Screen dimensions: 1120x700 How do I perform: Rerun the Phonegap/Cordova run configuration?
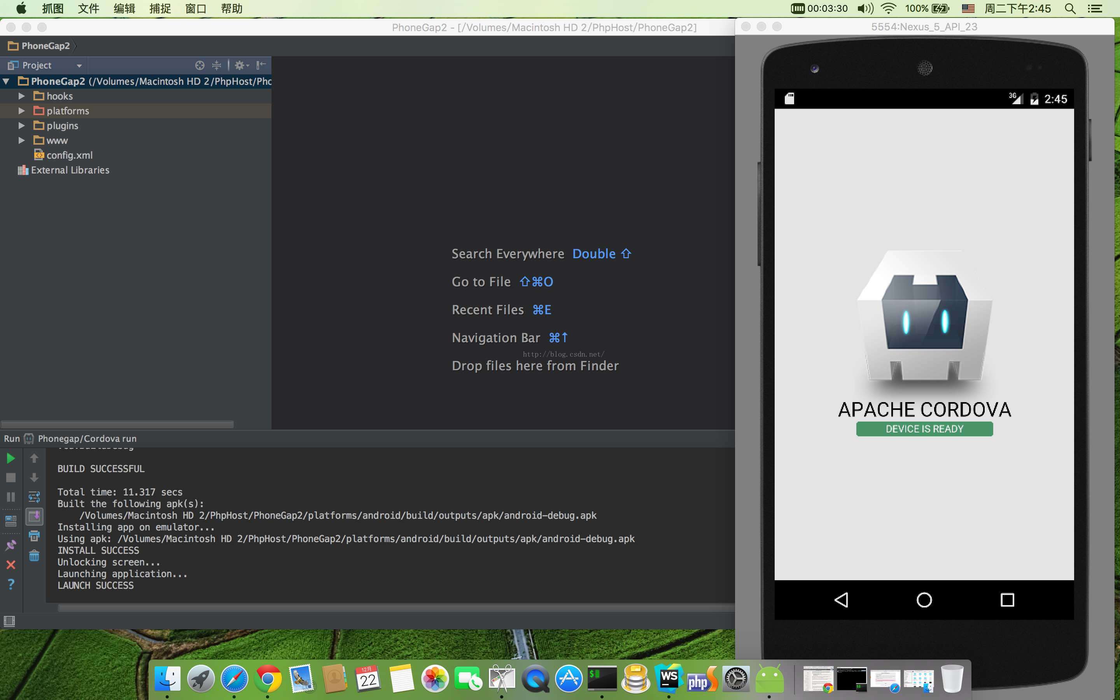click(10, 458)
